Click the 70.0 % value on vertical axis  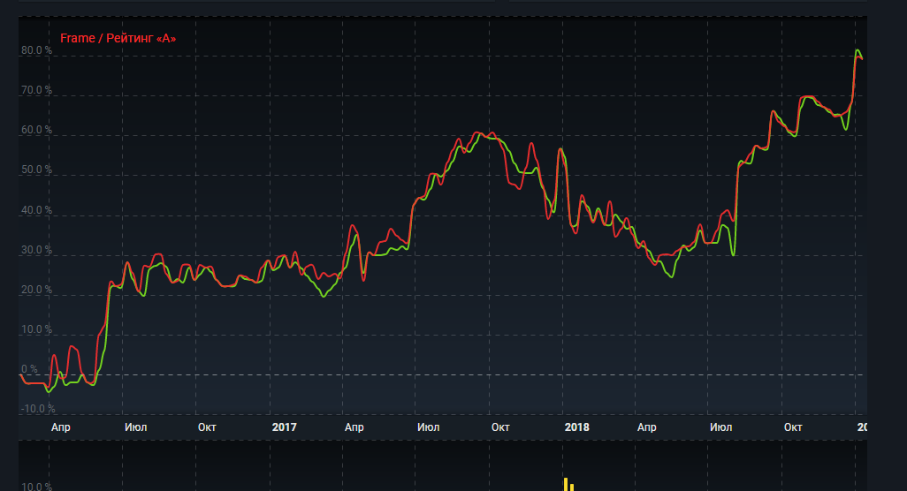(37, 91)
